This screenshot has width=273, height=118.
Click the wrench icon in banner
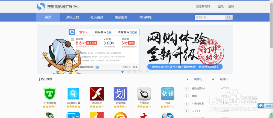(x=72, y=32)
